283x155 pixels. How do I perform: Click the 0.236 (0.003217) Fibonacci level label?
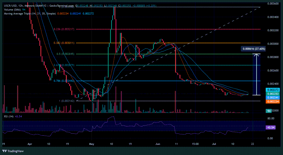64,29
